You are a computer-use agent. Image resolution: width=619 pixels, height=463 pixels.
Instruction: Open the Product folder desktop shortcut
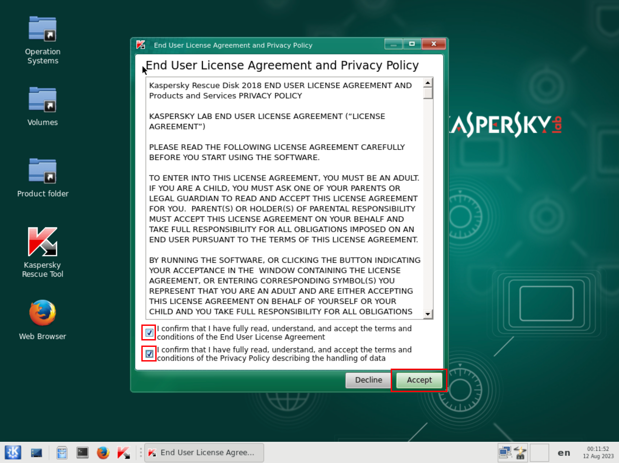[43, 178]
